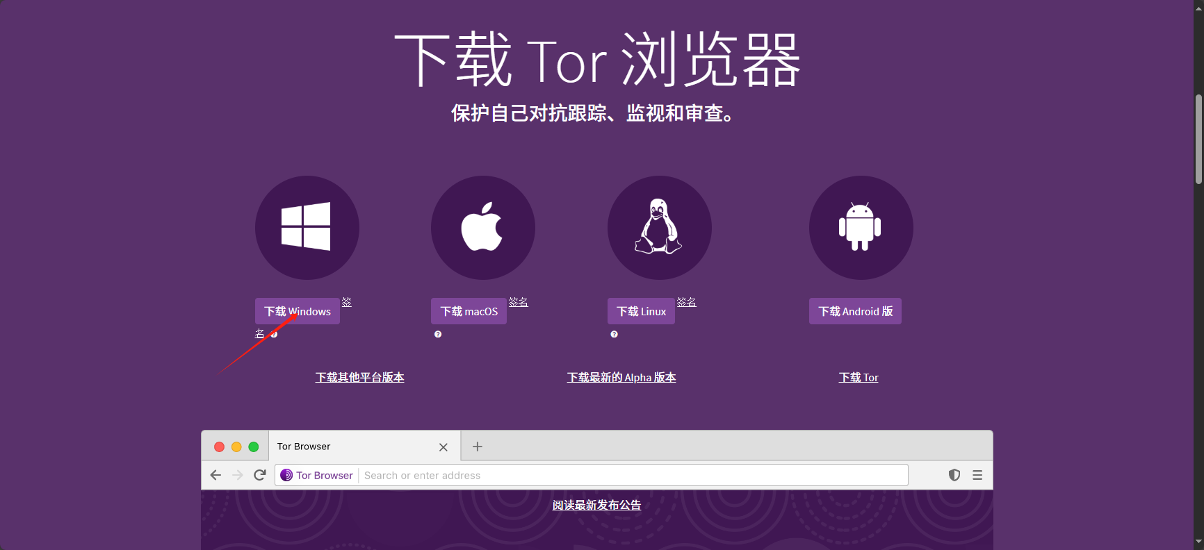Click the help question mark under macOS

[x=438, y=334]
